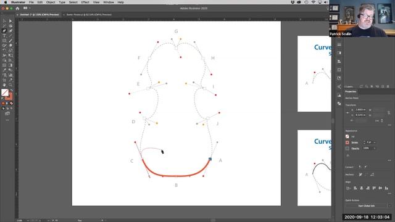Choose the Column Graph tool

(10, 75)
